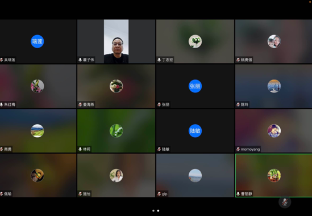Click the name label 曹黎静
The image size is (312, 216).
[246, 194]
